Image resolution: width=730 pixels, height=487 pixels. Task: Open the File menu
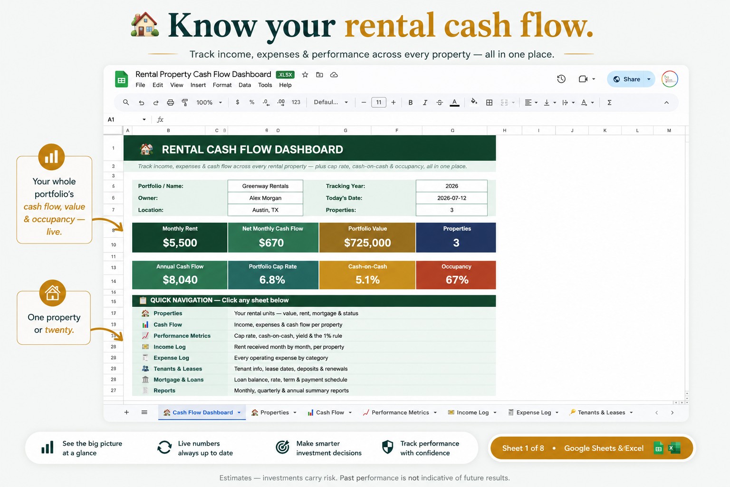click(x=140, y=85)
